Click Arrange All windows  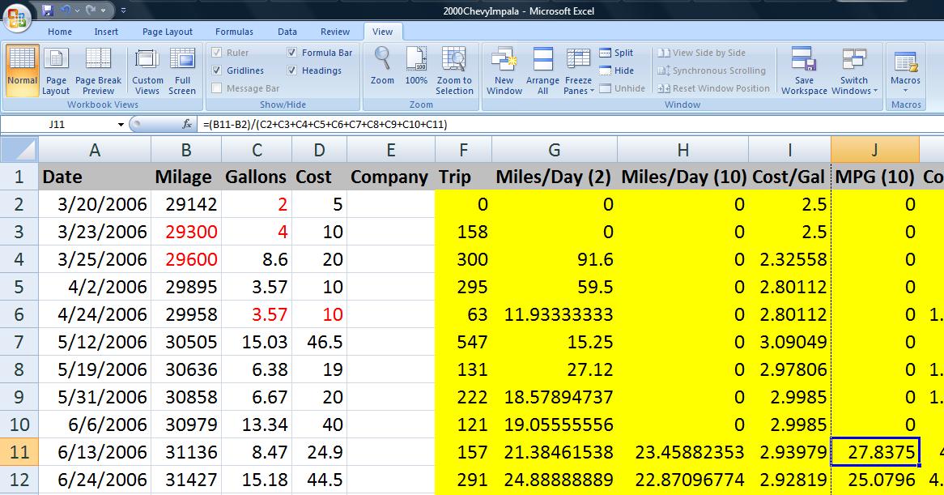click(x=542, y=70)
